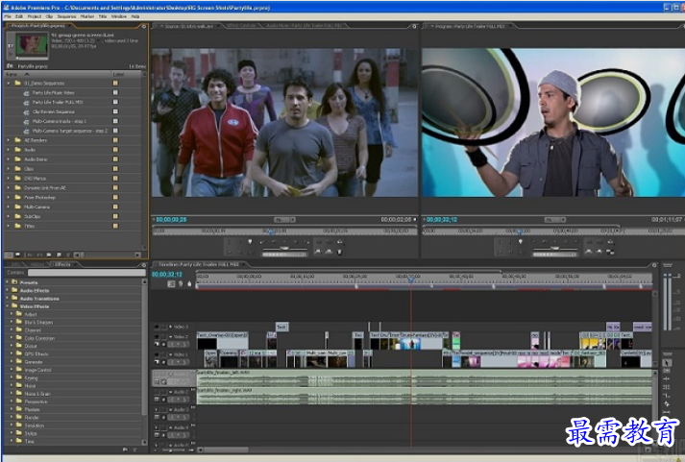Toggle lock box on Video 1 track
The height and width of the screenshot is (462, 685).
click(164, 354)
